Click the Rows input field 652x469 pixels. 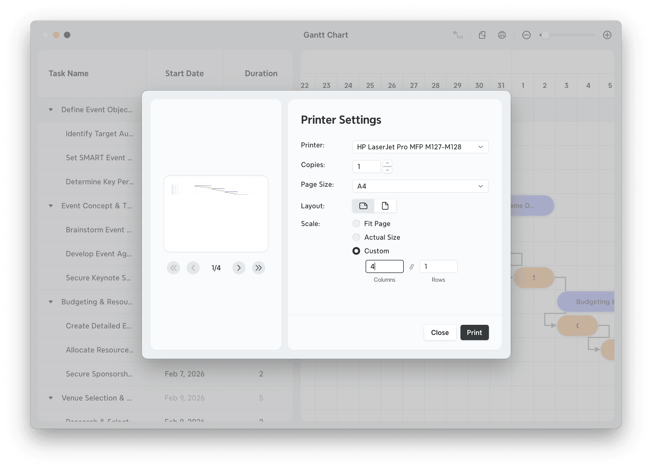(x=438, y=266)
